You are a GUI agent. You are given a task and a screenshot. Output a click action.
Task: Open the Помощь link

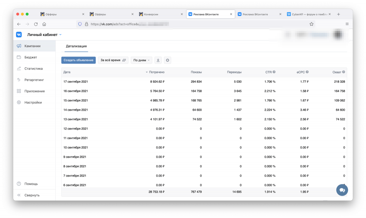pyautogui.click(x=31, y=184)
